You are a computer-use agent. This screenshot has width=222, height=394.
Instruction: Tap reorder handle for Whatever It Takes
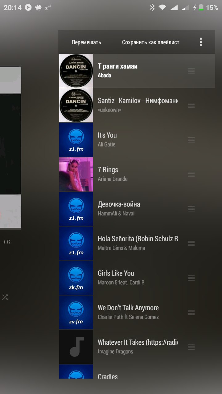point(191,347)
